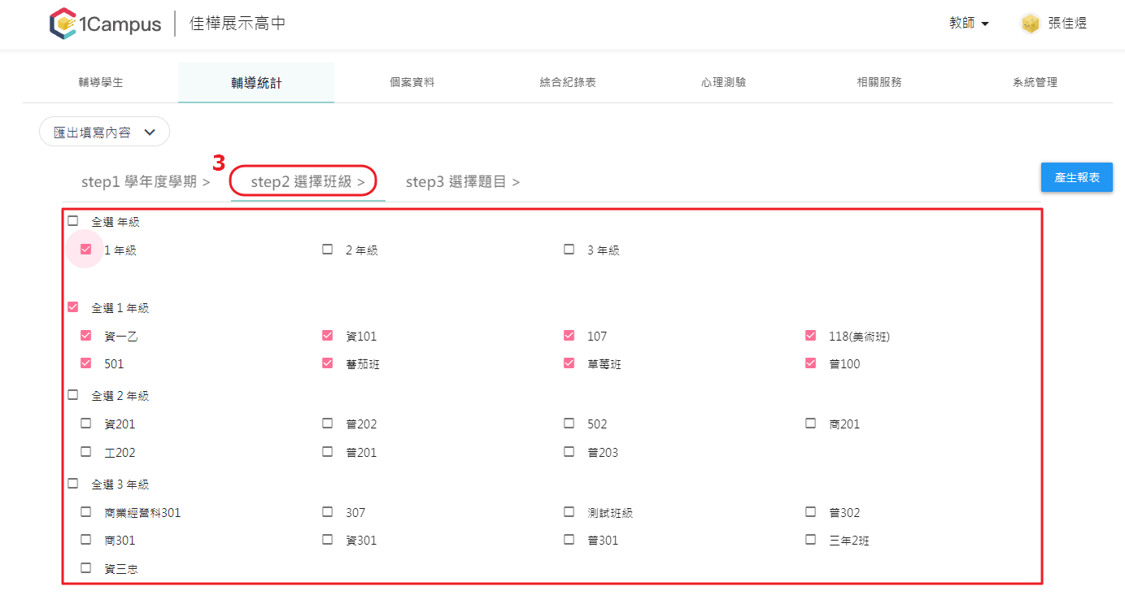Check the 2 年級 checkbox
This screenshot has width=1125, height=604.
tap(328, 250)
